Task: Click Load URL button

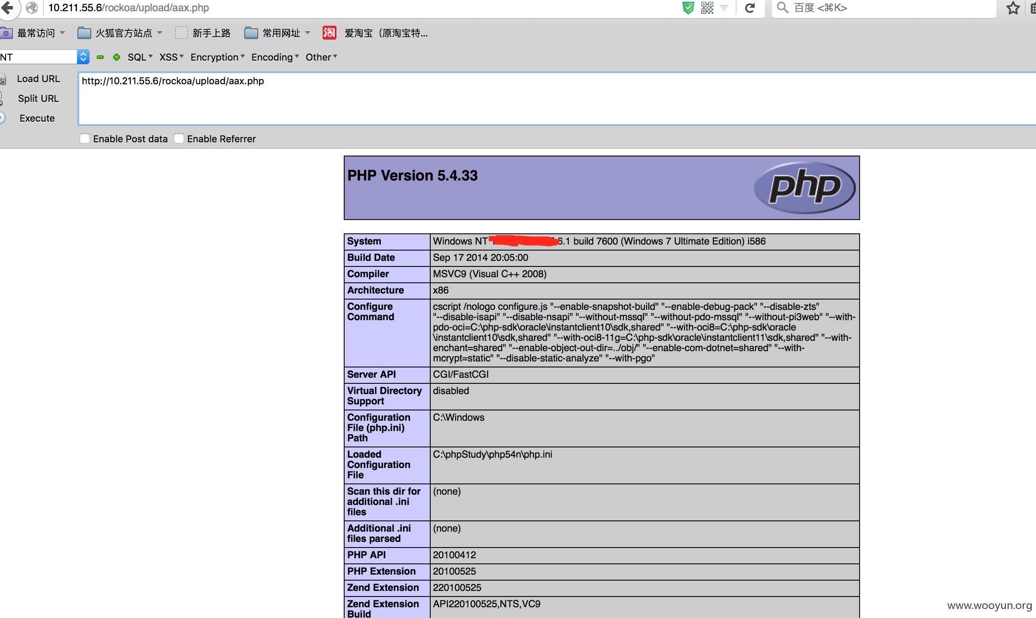Action: click(x=38, y=79)
